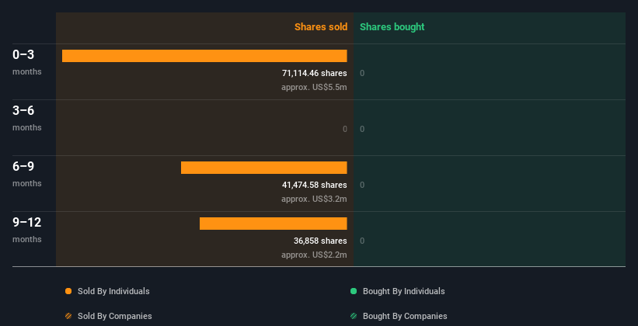Click the zero sold value in 3–6 months row

click(345, 129)
